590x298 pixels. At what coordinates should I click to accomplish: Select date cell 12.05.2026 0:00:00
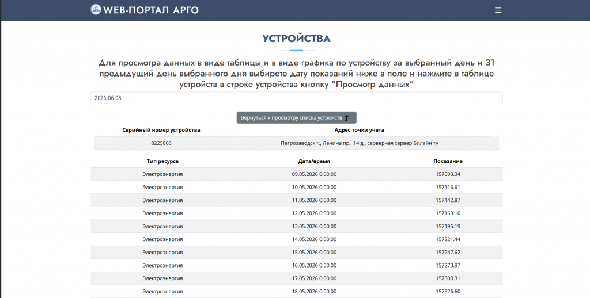coord(314,213)
